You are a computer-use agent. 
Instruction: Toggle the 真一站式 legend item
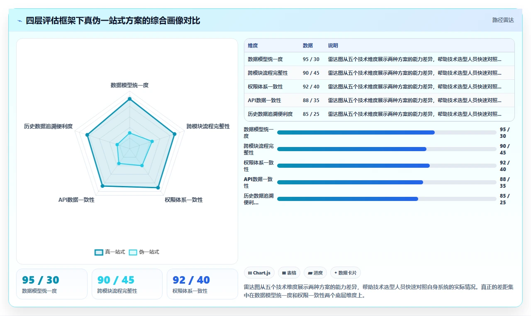(x=110, y=252)
